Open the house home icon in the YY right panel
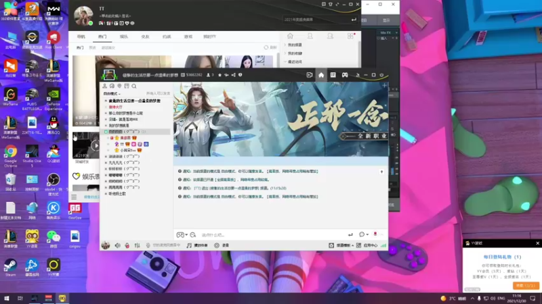Screen dimensions: 542x304 coord(290,36)
